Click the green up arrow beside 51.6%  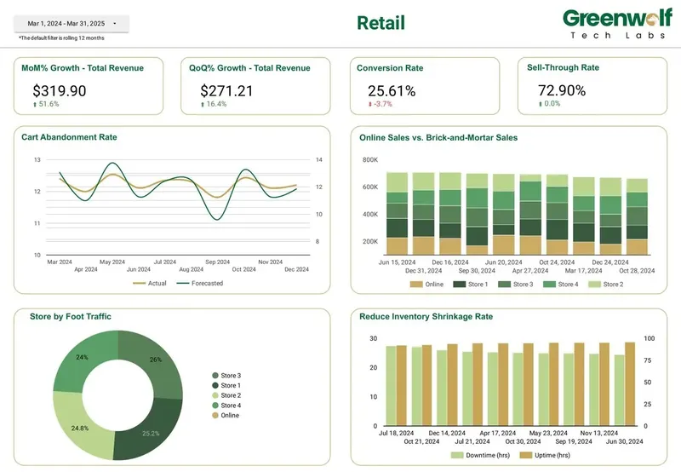35,104
